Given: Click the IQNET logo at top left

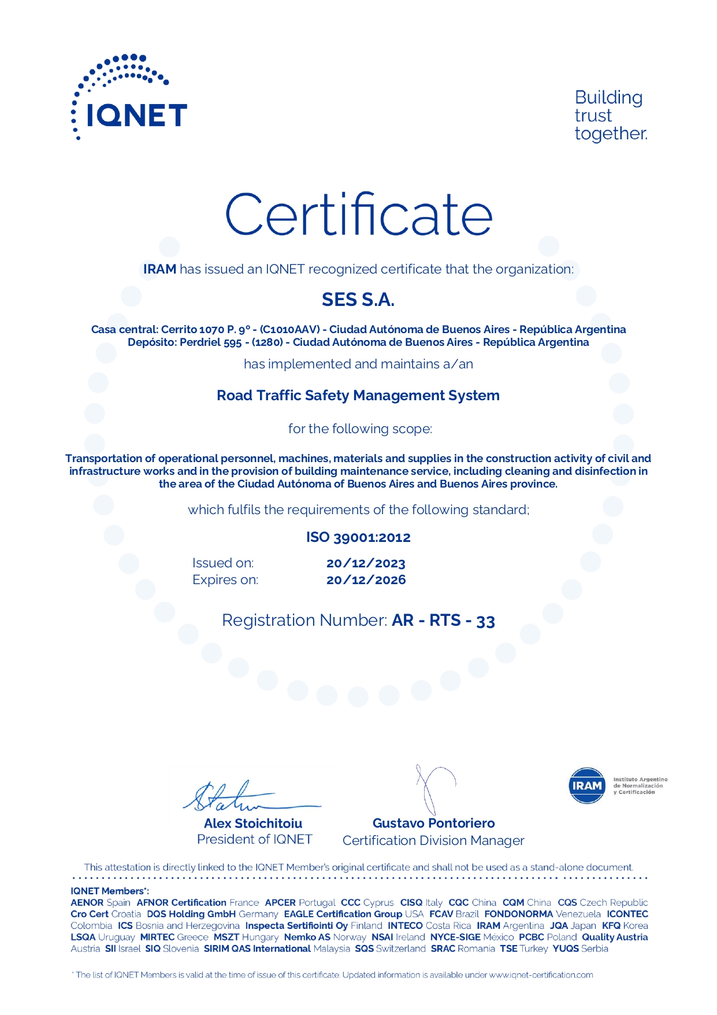Looking at the screenshot, I should 129,98.
